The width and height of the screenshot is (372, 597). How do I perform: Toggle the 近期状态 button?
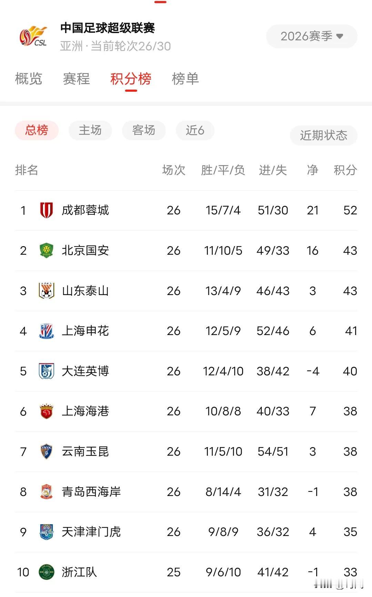coord(323,135)
